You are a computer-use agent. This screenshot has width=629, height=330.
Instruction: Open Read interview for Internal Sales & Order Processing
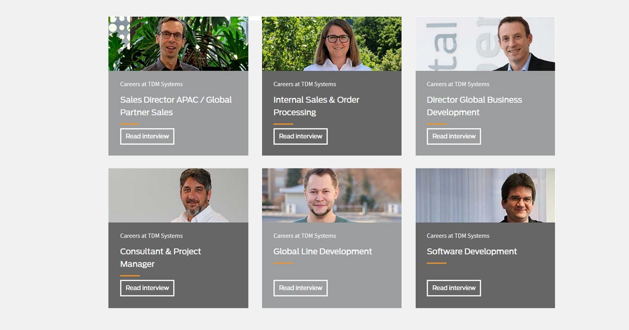click(300, 136)
